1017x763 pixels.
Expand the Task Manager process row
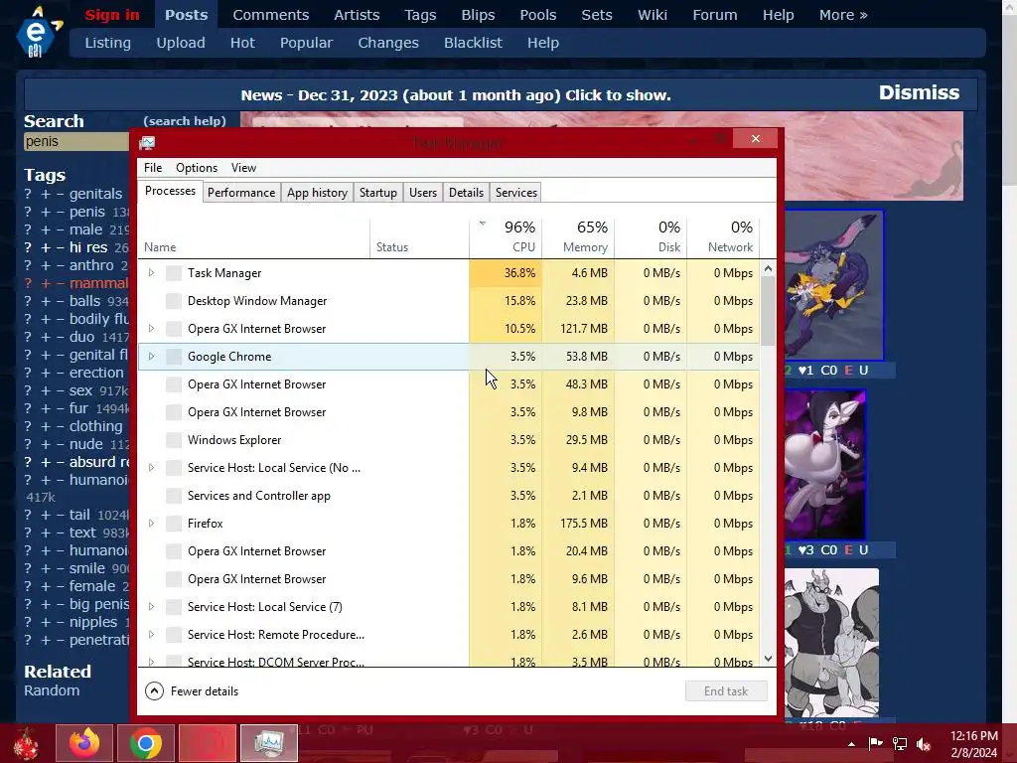(x=151, y=273)
